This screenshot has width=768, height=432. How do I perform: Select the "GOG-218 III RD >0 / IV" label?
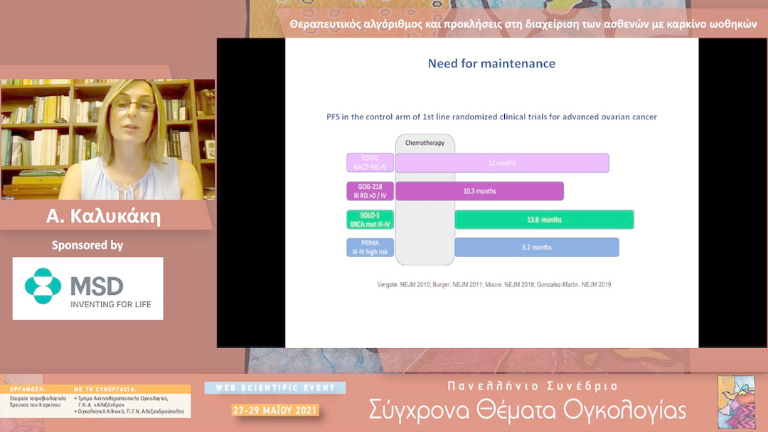[370, 191]
